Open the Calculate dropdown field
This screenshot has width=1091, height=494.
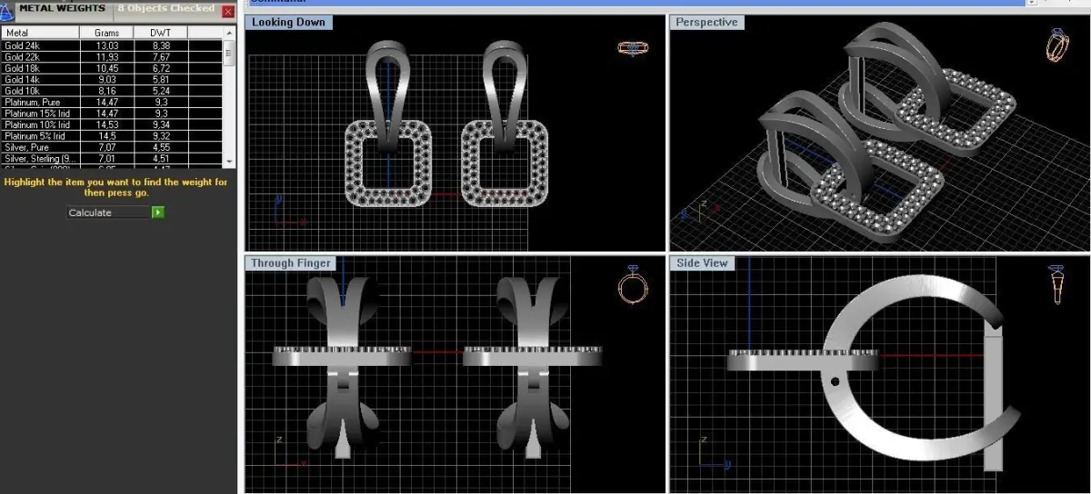pos(109,212)
